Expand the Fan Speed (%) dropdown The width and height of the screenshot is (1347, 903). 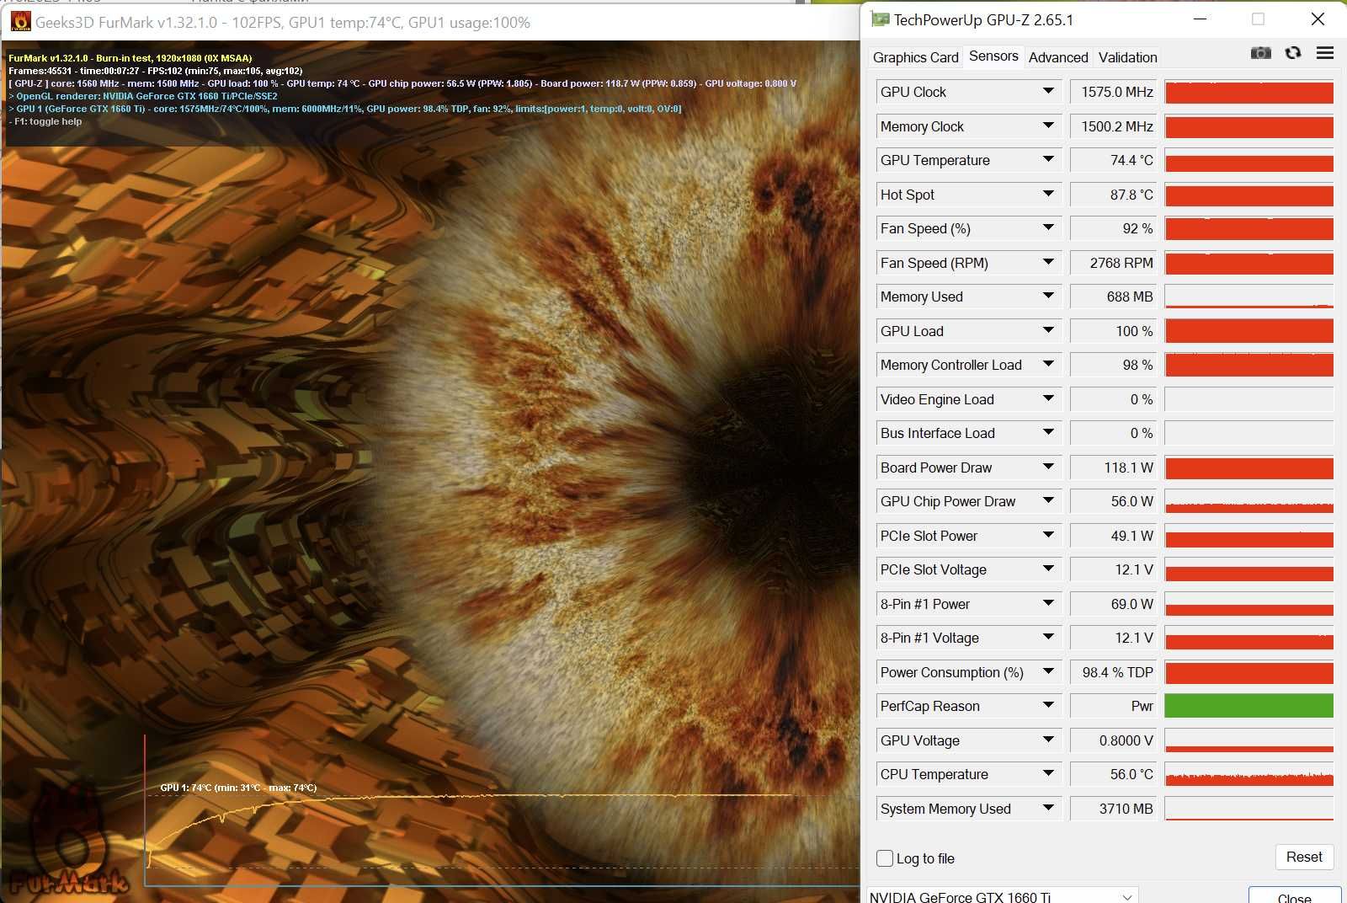point(1048,227)
